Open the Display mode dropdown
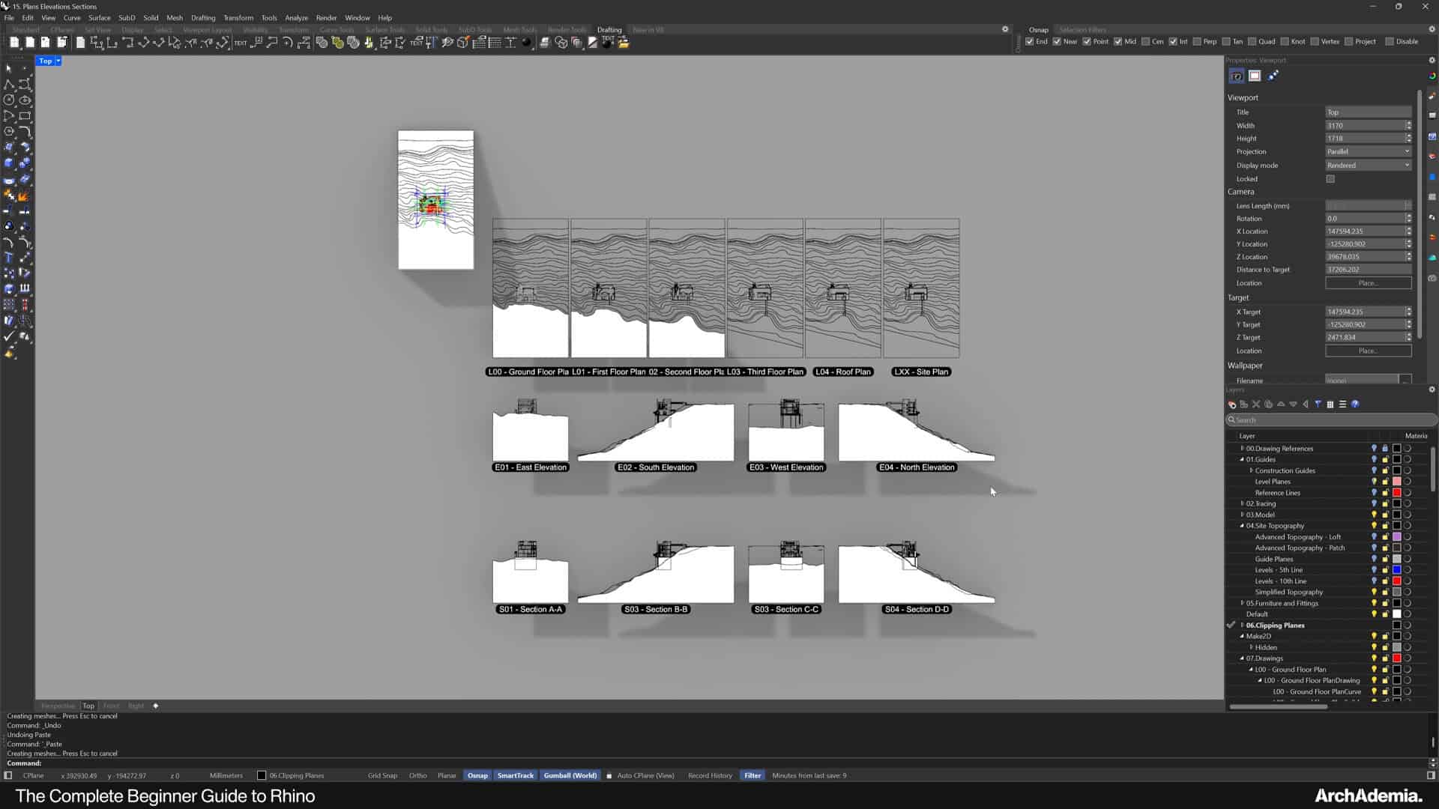This screenshot has height=809, width=1439. click(1368, 166)
